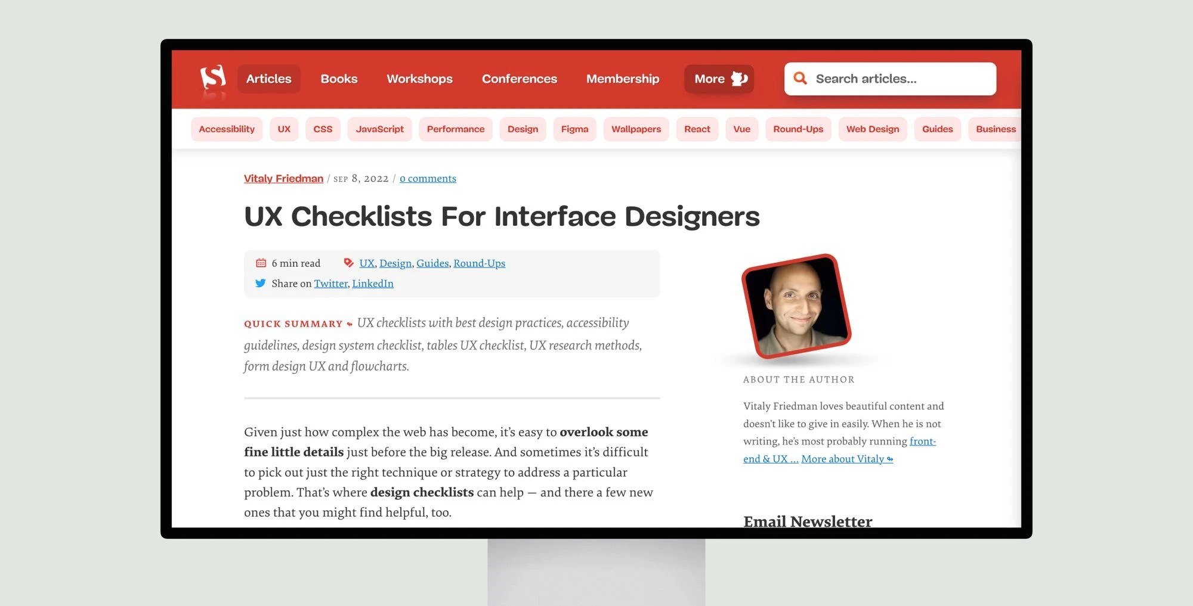The height and width of the screenshot is (606, 1193).
Task: Click the cat icon on the More button
Action: point(740,78)
